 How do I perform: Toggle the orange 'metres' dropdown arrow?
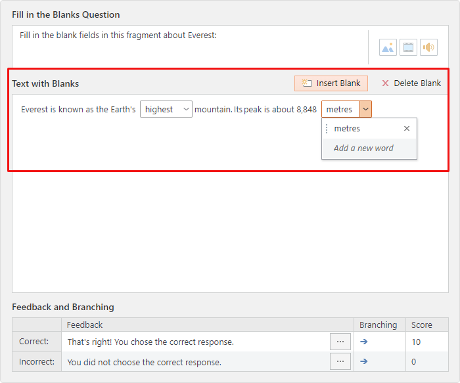coord(365,109)
